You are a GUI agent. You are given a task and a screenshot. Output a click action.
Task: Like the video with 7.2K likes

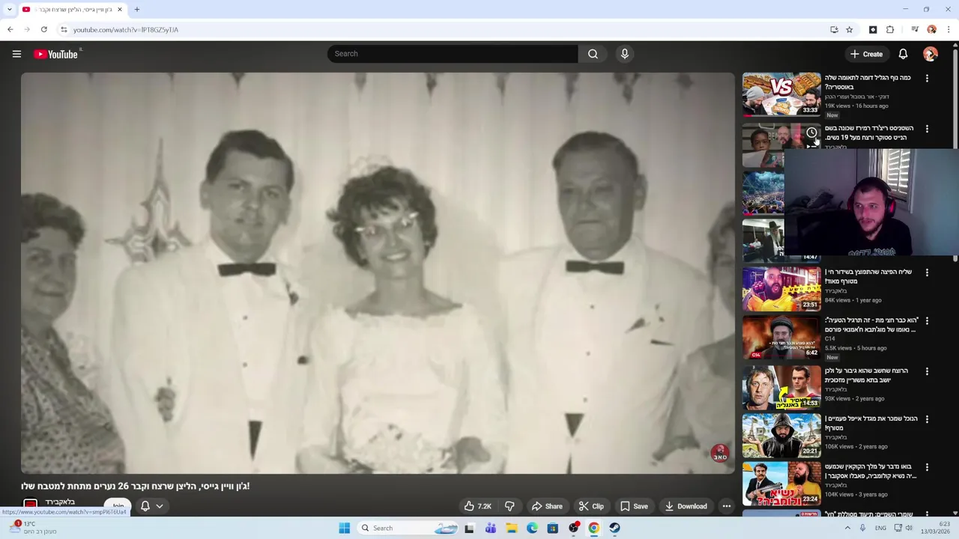click(x=477, y=506)
